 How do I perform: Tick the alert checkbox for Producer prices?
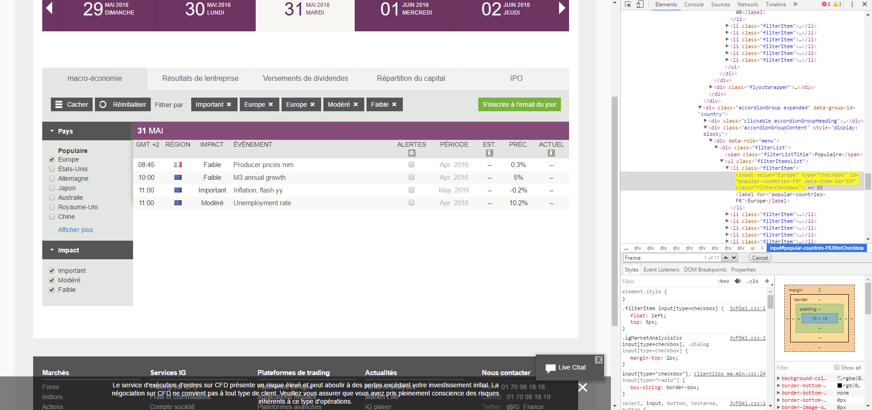[411, 164]
